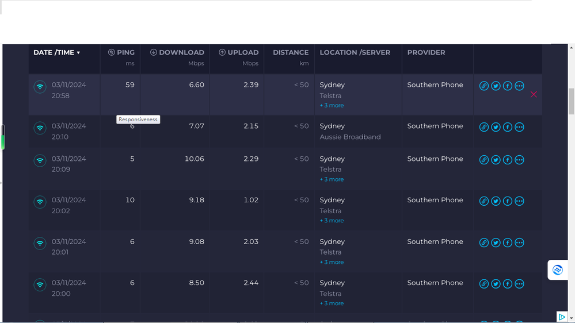Click the AdChoices icon at bottom right
This screenshot has width=575, height=323.
click(562, 317)
